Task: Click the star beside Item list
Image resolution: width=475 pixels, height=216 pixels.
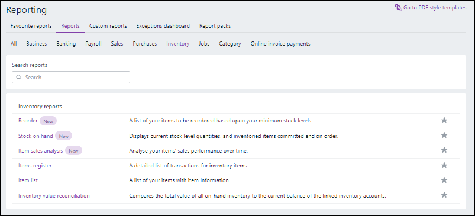Action: (444, 180)
